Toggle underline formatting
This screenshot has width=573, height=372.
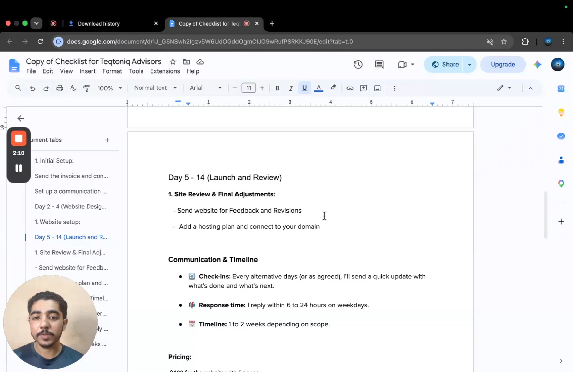(304, 88)
